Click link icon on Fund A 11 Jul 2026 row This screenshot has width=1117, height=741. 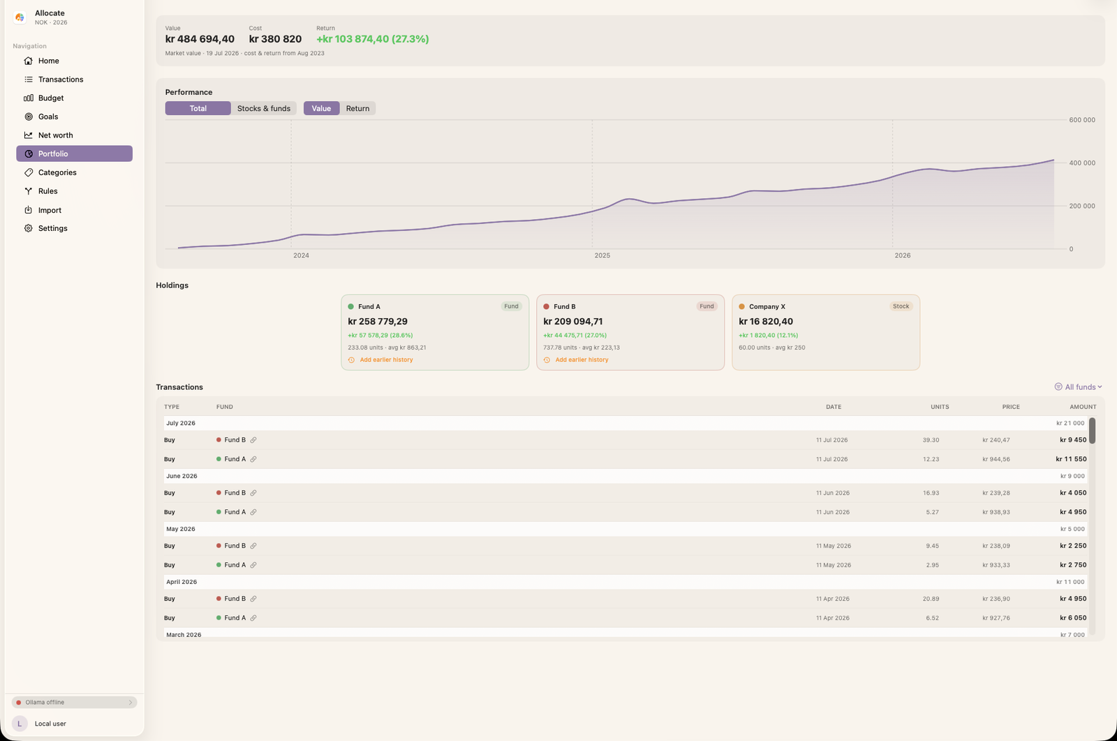(x=253, y=459)
